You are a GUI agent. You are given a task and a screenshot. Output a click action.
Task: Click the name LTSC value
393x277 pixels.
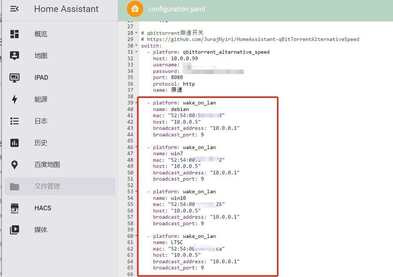(x=177, y=242)
